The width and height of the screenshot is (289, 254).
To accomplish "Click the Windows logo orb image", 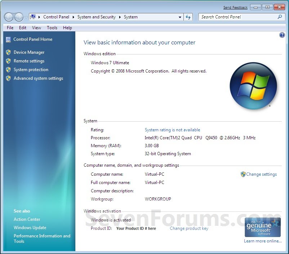I will tap(253, 86).
